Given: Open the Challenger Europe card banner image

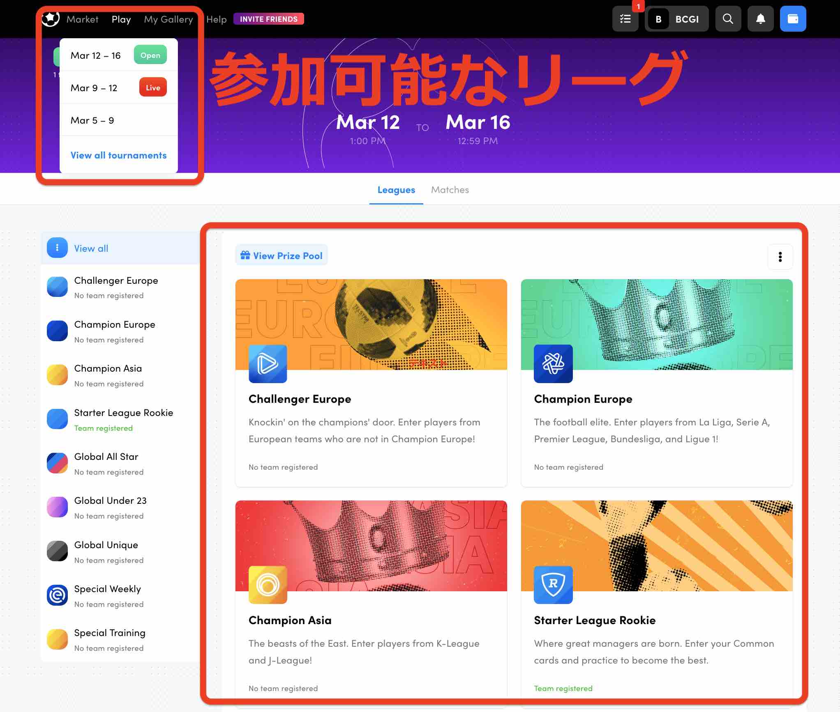Looking at the screenshot, I should [371, 324].
